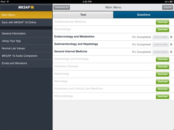Screen dimensions: 174x130
Task: Expand Gastroenterology and Hepatology chevron arrow
Action: [x=171, y=44]
